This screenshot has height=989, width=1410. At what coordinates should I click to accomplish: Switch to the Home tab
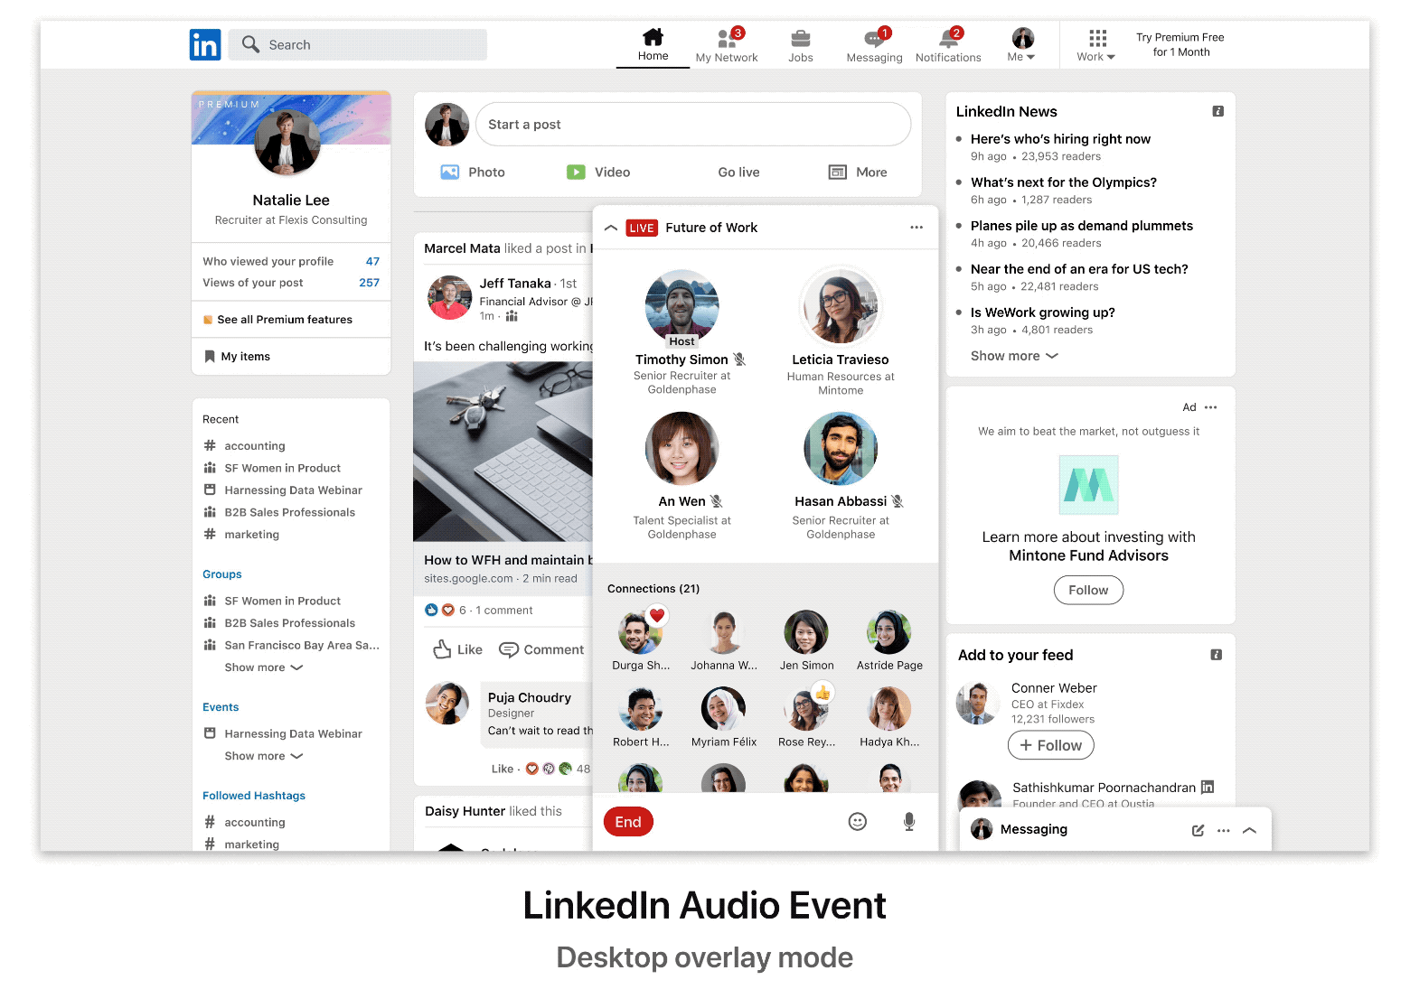653,43
